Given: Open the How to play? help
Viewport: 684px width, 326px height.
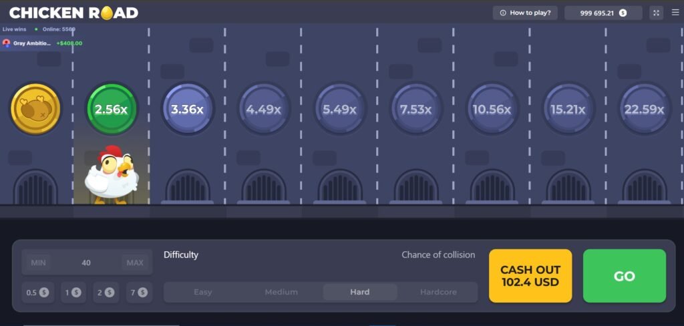Looking at the screenshot, I should (524, 13).
